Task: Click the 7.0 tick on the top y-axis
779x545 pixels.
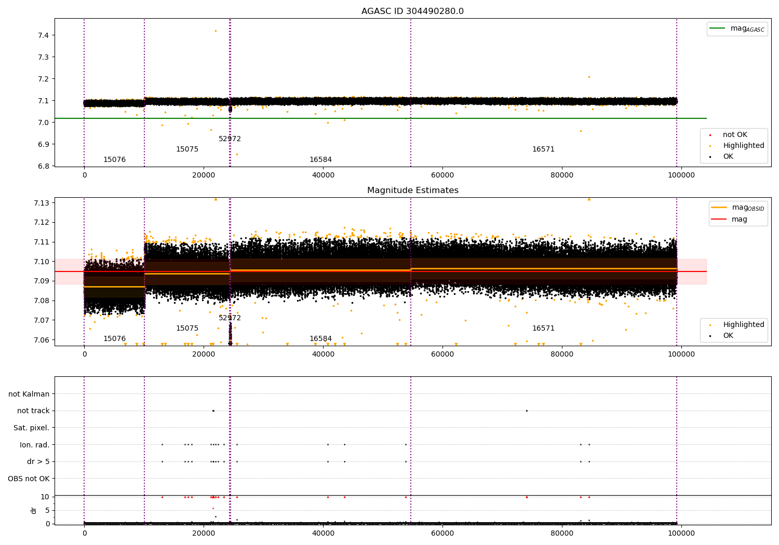Action: pos(43,122)
